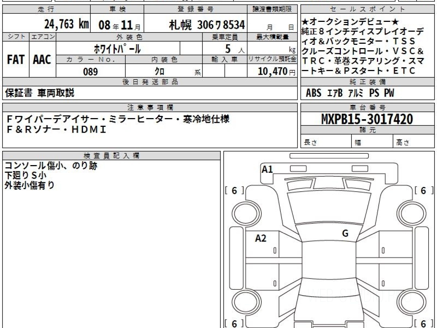Viewport: 437px width, 328px height.
Task: Click the mileage value 24,763 km
Action: click(x=67, y=24)
